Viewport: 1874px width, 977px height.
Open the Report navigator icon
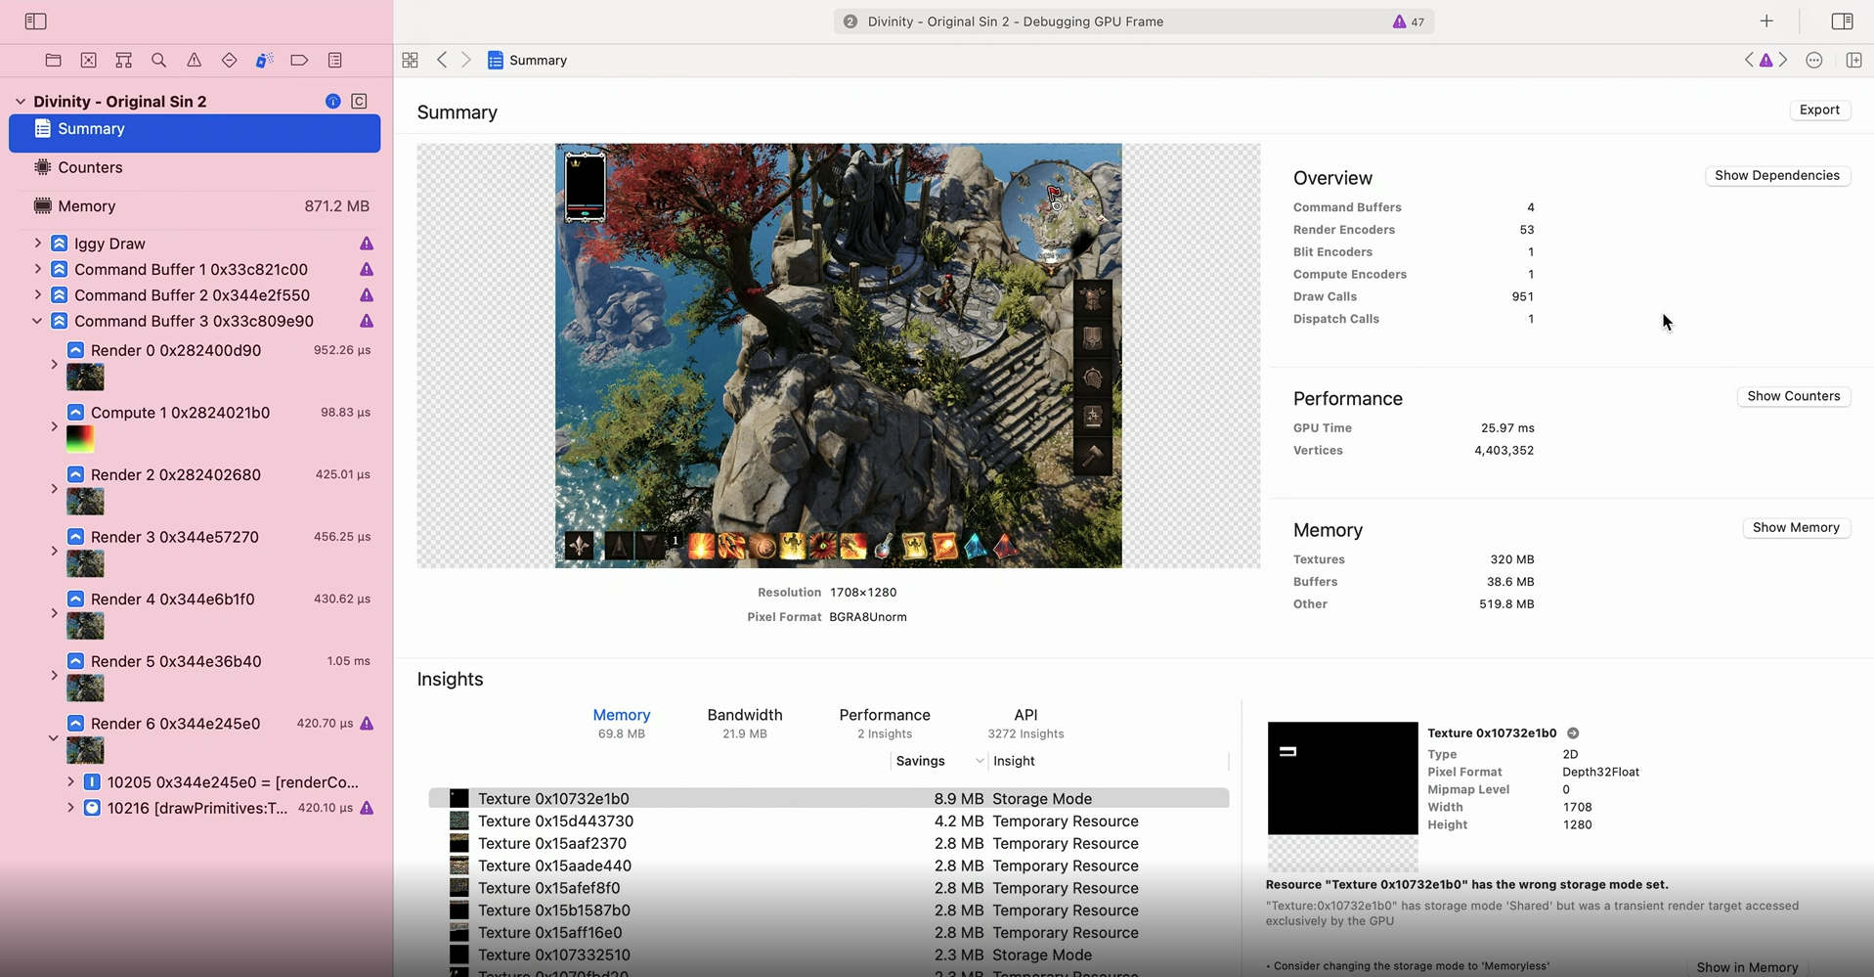pos(334,61)
